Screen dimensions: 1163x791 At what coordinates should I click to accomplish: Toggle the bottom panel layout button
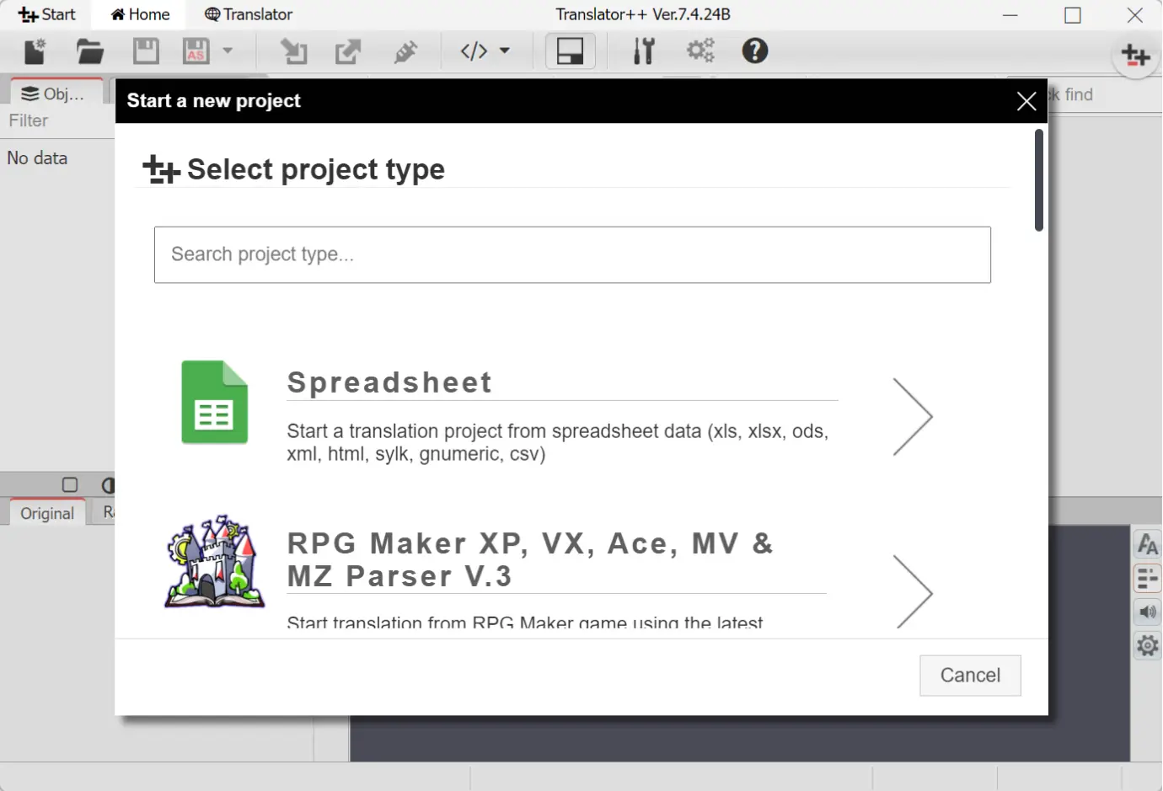tap(571, 51)
